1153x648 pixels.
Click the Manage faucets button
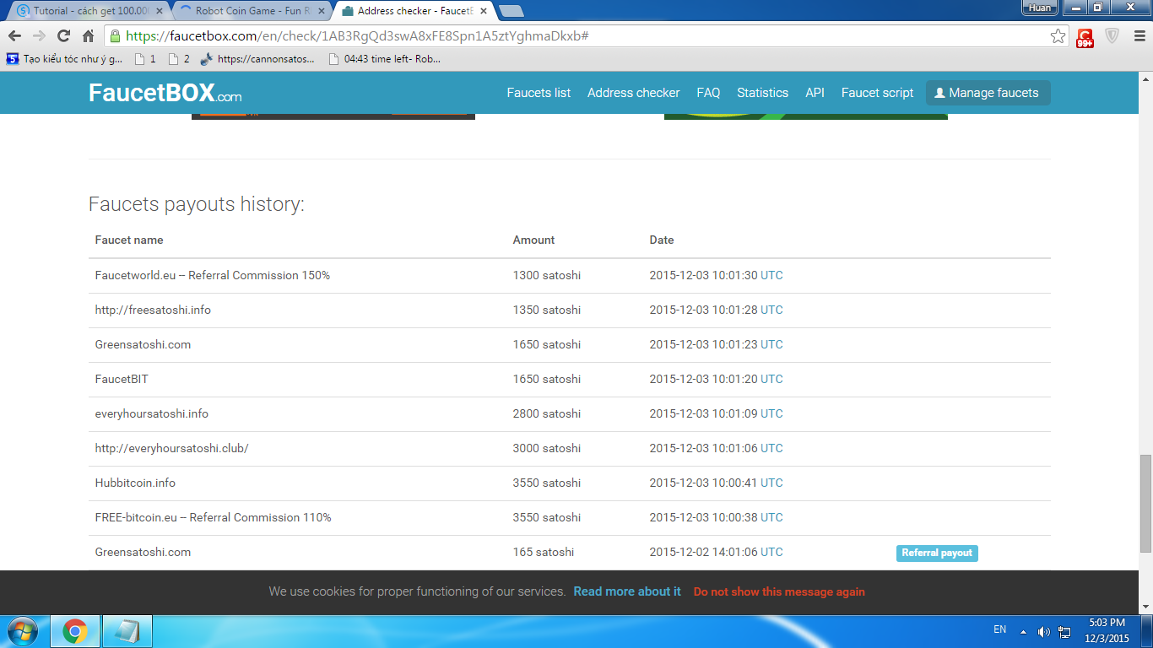coord(988,93)
